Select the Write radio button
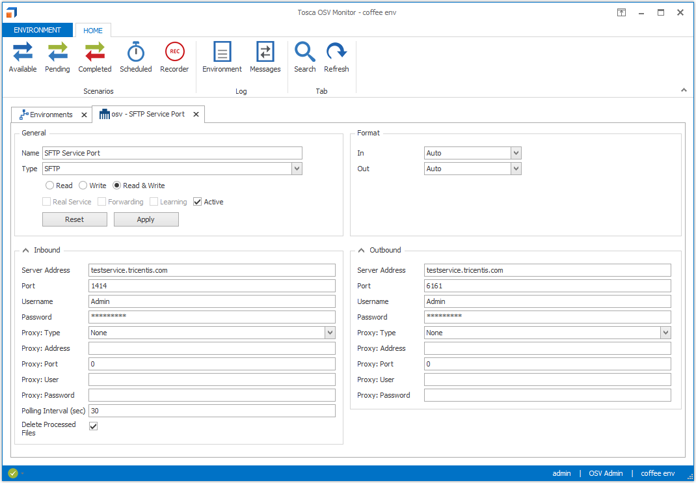 [x=83, y=186]
